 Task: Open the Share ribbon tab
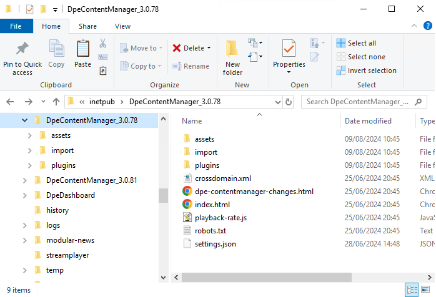pos(87,26)
